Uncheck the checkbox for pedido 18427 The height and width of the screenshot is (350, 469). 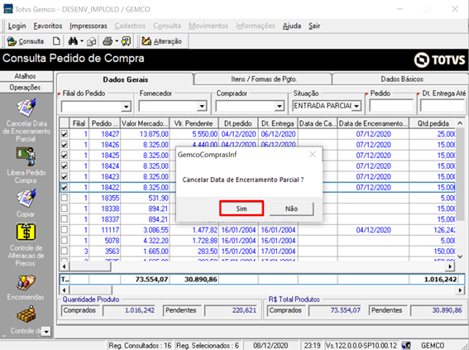click(65, 134)
